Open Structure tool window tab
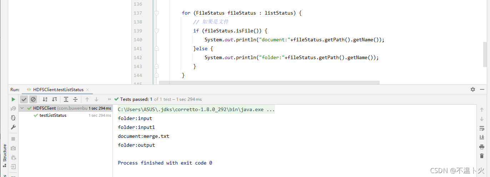Image resolution: width=490 pixels, height=177 pixels. click(x=5, y=155)
